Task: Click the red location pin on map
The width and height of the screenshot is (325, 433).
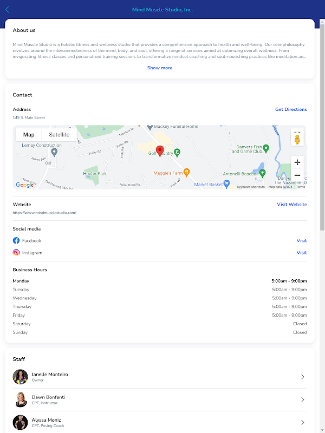Action: pyautogui.click(x=160, y=152)
